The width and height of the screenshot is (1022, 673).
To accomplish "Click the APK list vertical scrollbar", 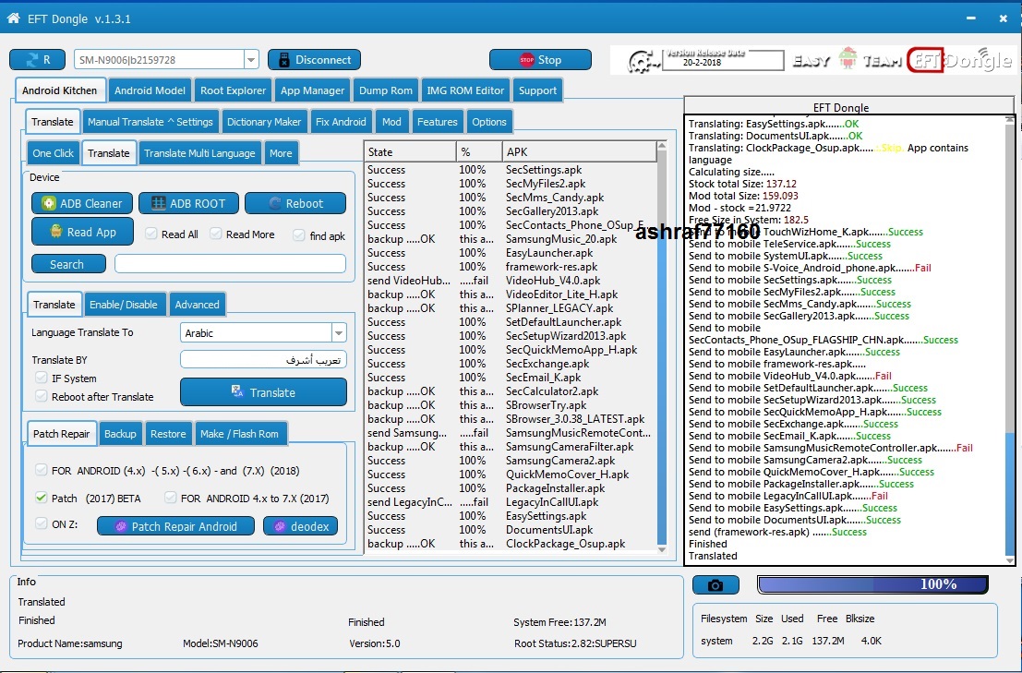I will pos(662,348).
